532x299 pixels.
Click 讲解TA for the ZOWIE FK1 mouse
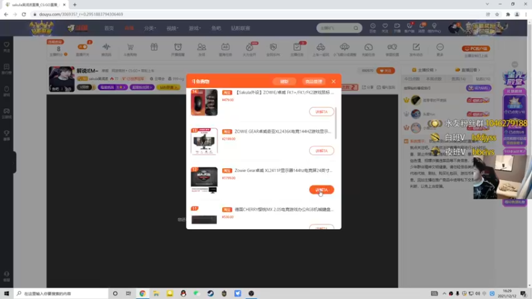(x=321, y=112)
